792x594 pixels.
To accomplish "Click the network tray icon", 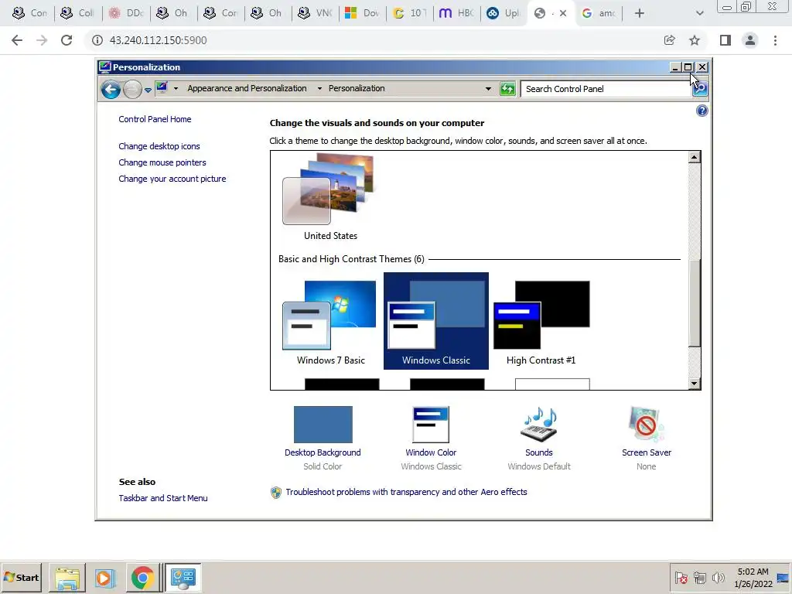I will 699,577.
